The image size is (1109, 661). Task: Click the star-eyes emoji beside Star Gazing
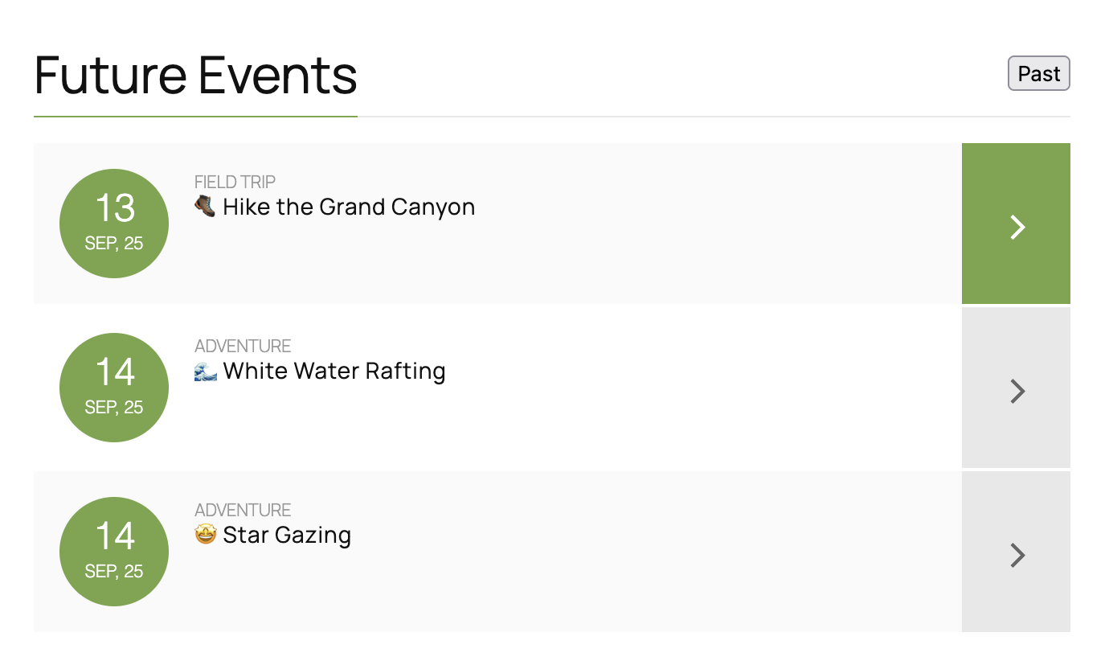(x=206, y=535)
